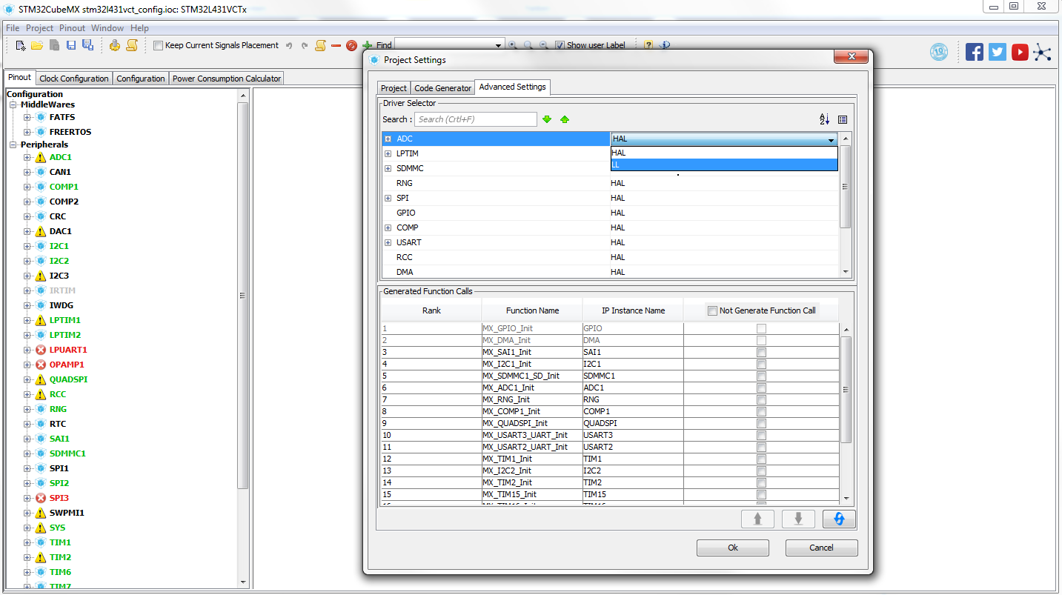Open the Facebook link icon
Screen dimensions: 1062x595
[x=975, y=52]
